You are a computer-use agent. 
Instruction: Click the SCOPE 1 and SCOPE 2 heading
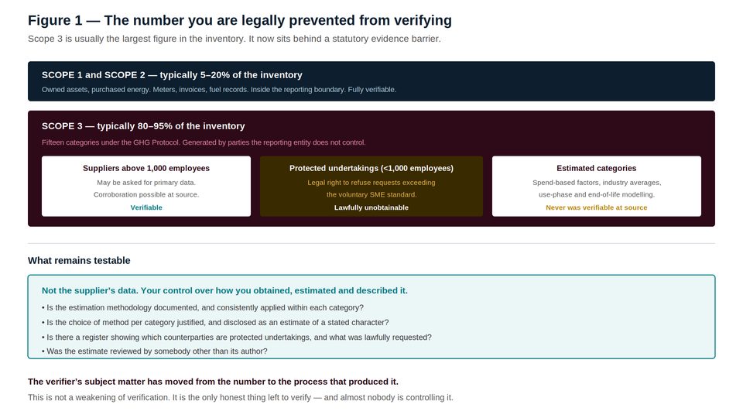coord(172,75)
